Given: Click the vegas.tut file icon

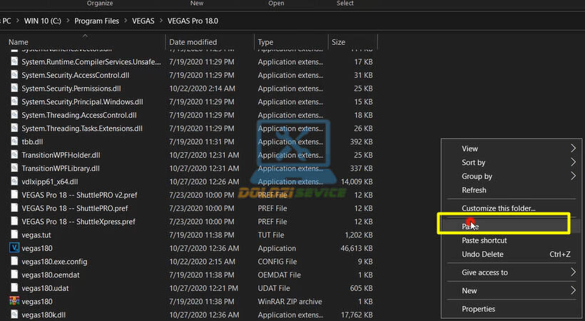Looking at the screenshot, I should 14,235.
